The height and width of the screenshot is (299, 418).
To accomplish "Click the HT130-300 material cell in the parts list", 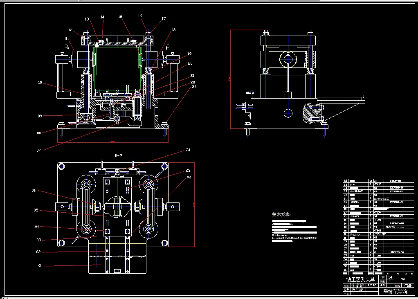I will (x=380, y=234).
